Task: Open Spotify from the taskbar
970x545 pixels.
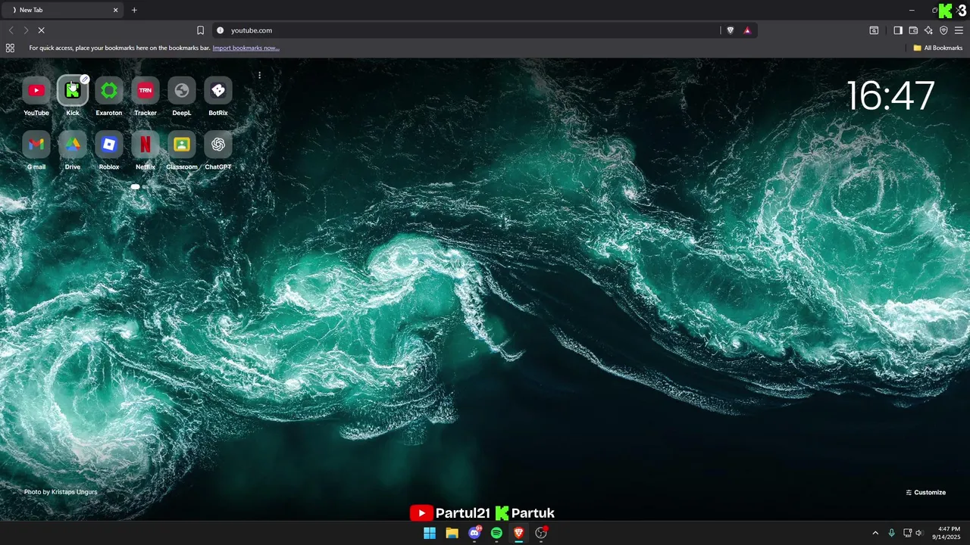Action: point(496,533)
